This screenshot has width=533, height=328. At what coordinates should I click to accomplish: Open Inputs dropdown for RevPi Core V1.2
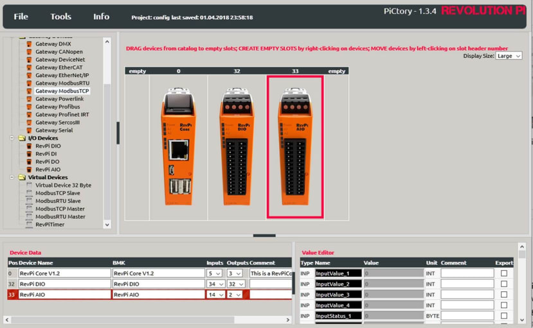(215, 273)
